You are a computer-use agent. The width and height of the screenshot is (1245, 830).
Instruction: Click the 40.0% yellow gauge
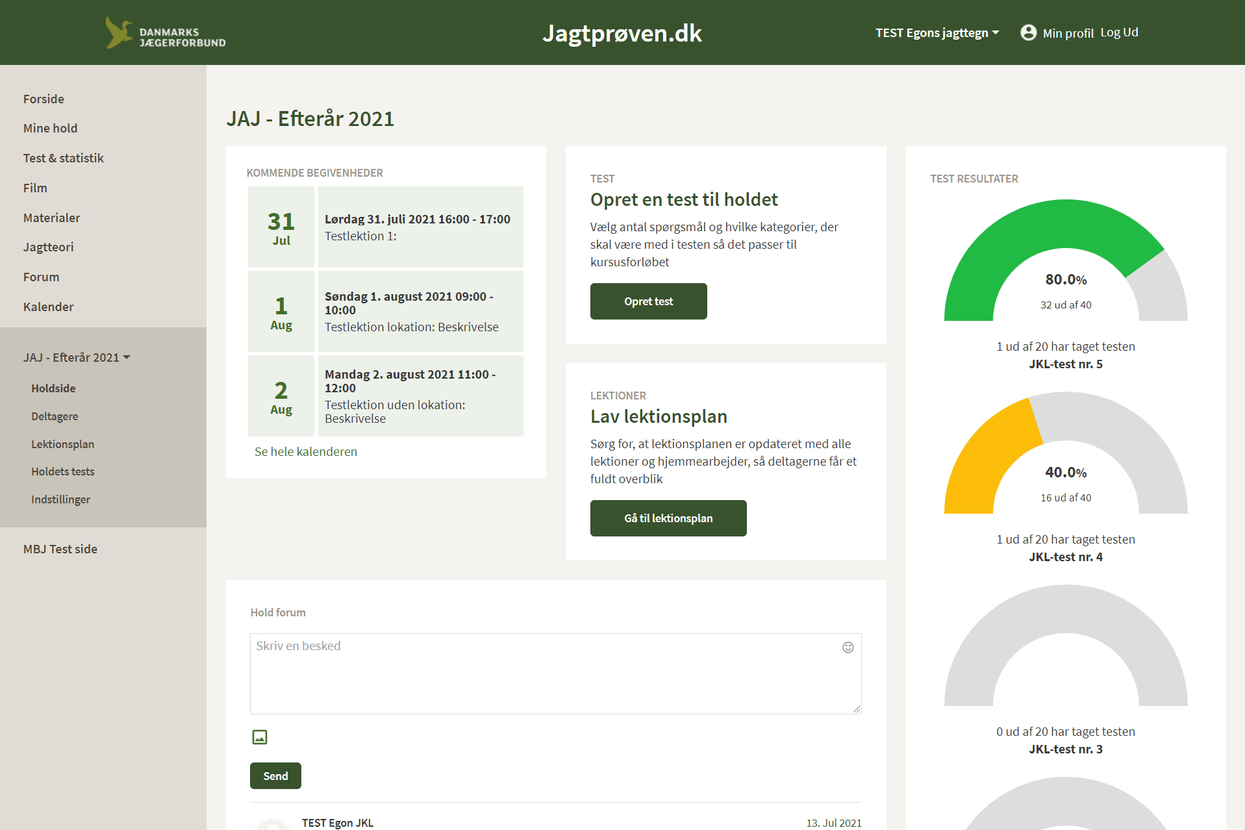pyautogui.click(x=1066, y=453)
